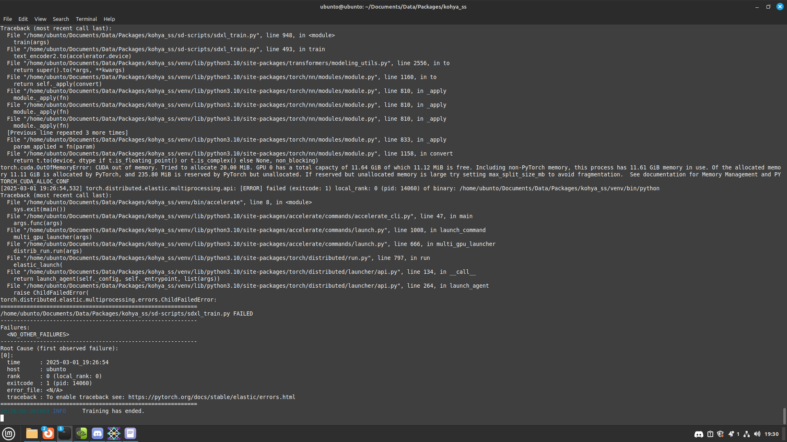Open the View menu

[40, 19]
